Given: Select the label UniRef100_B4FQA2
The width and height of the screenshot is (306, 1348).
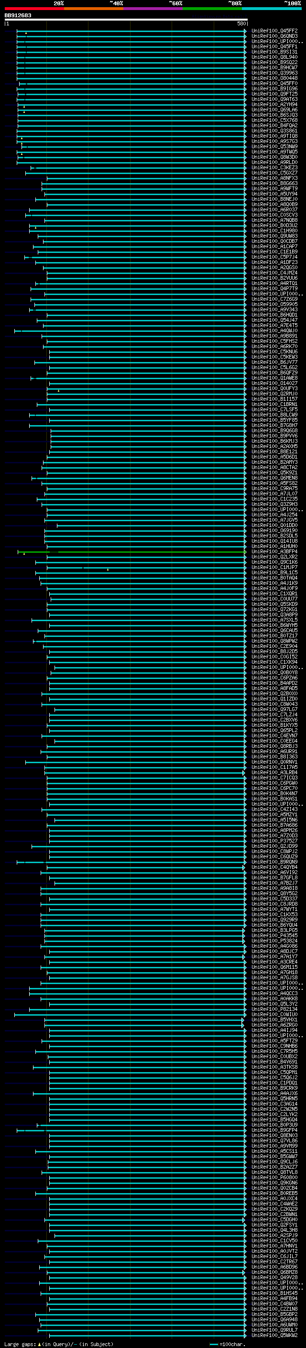Looking at the screenshot, I should (274, 126).
